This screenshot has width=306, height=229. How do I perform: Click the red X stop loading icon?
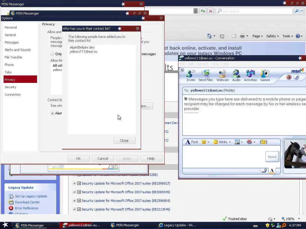(211, 11)
